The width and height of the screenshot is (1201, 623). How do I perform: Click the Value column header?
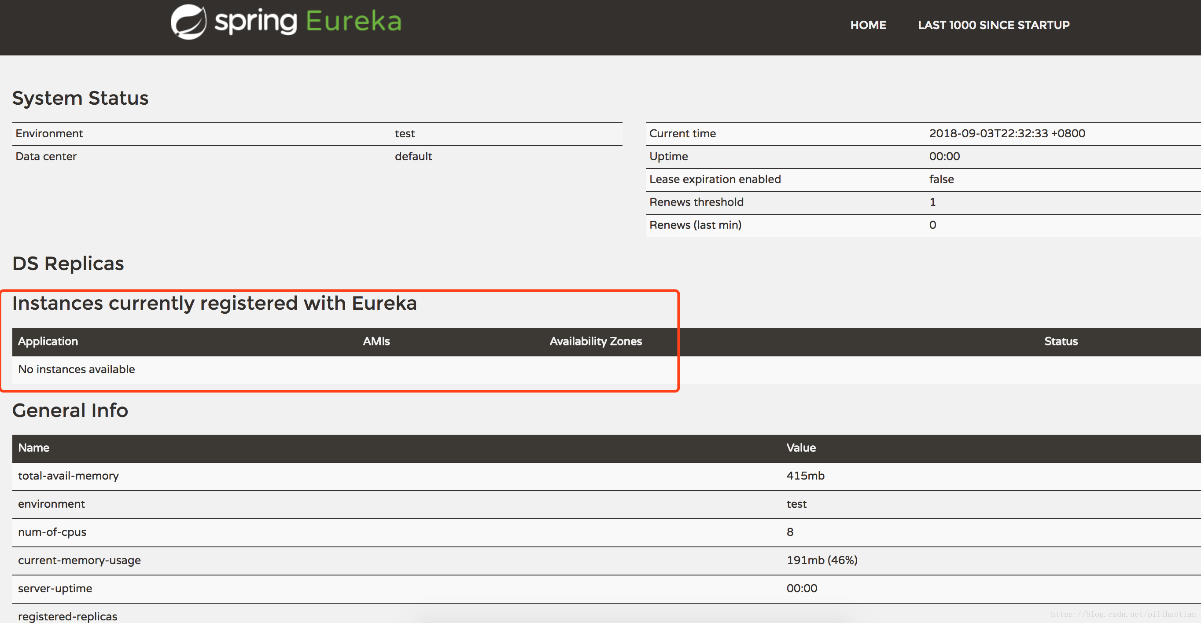click(800, 448)
